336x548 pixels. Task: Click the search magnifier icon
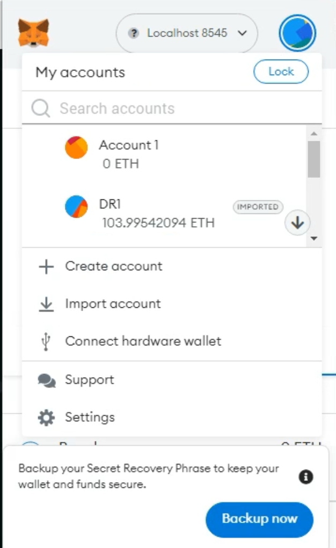point(39,108)
